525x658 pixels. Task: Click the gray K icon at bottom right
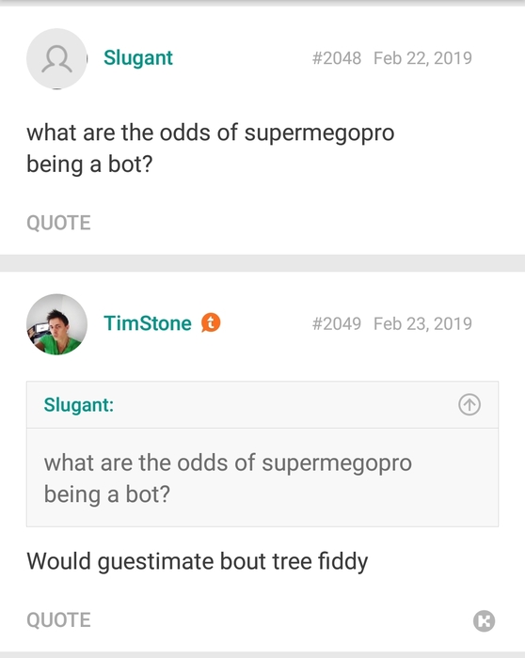coord(484,620)
